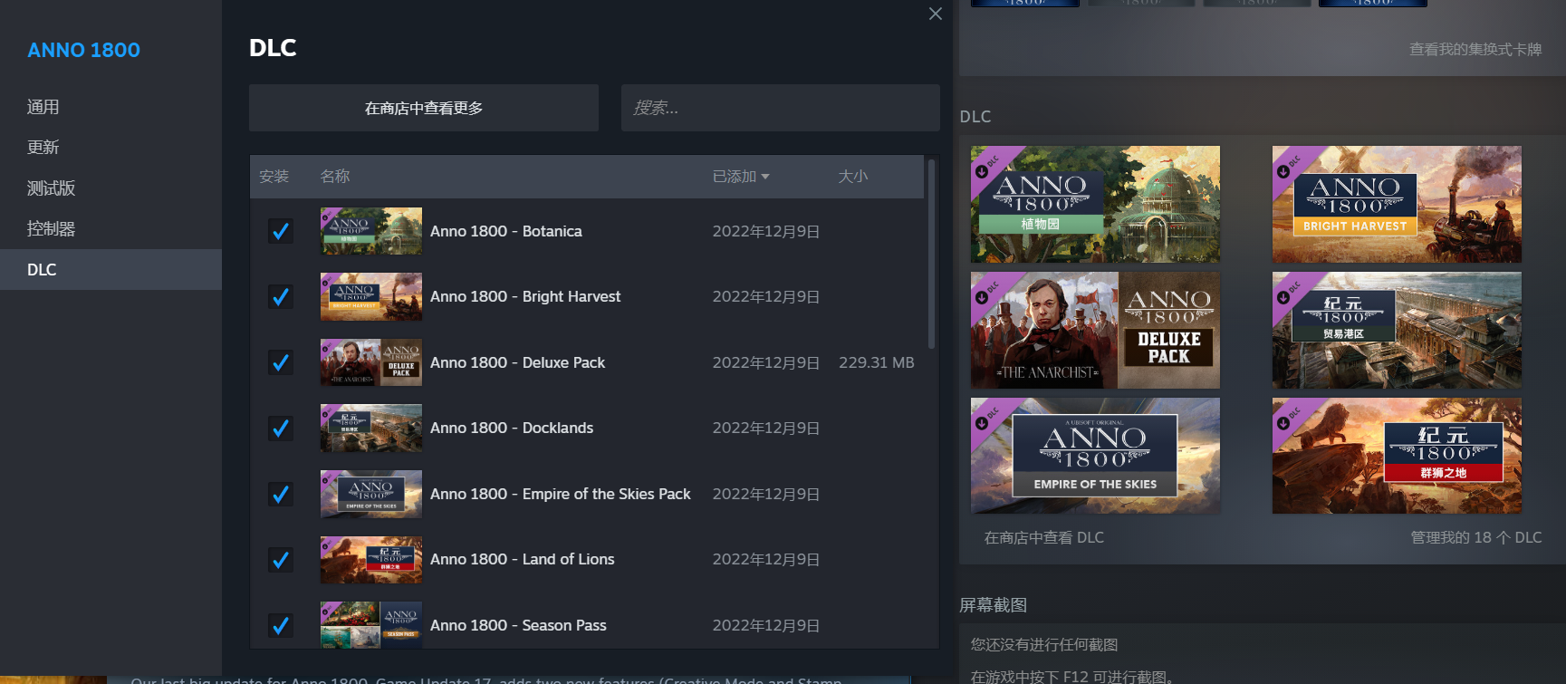
Task: Click the DLC list vertical scrollbar
Action: 931,254
